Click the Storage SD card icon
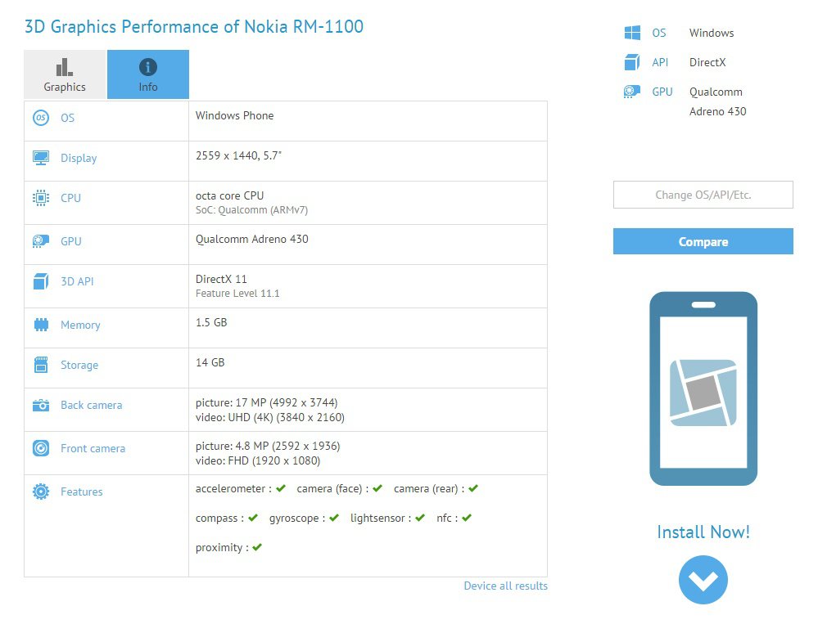This screenshot has height=624, width=818. pos(41,365)
